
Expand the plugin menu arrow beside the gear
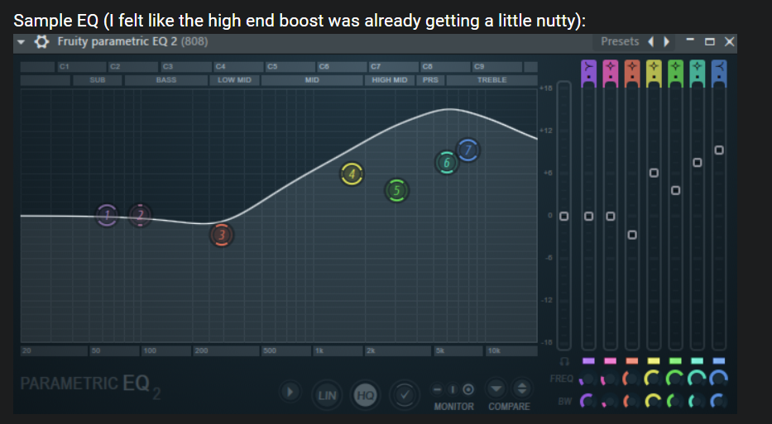pyautogui.click(x=23, y=41)
